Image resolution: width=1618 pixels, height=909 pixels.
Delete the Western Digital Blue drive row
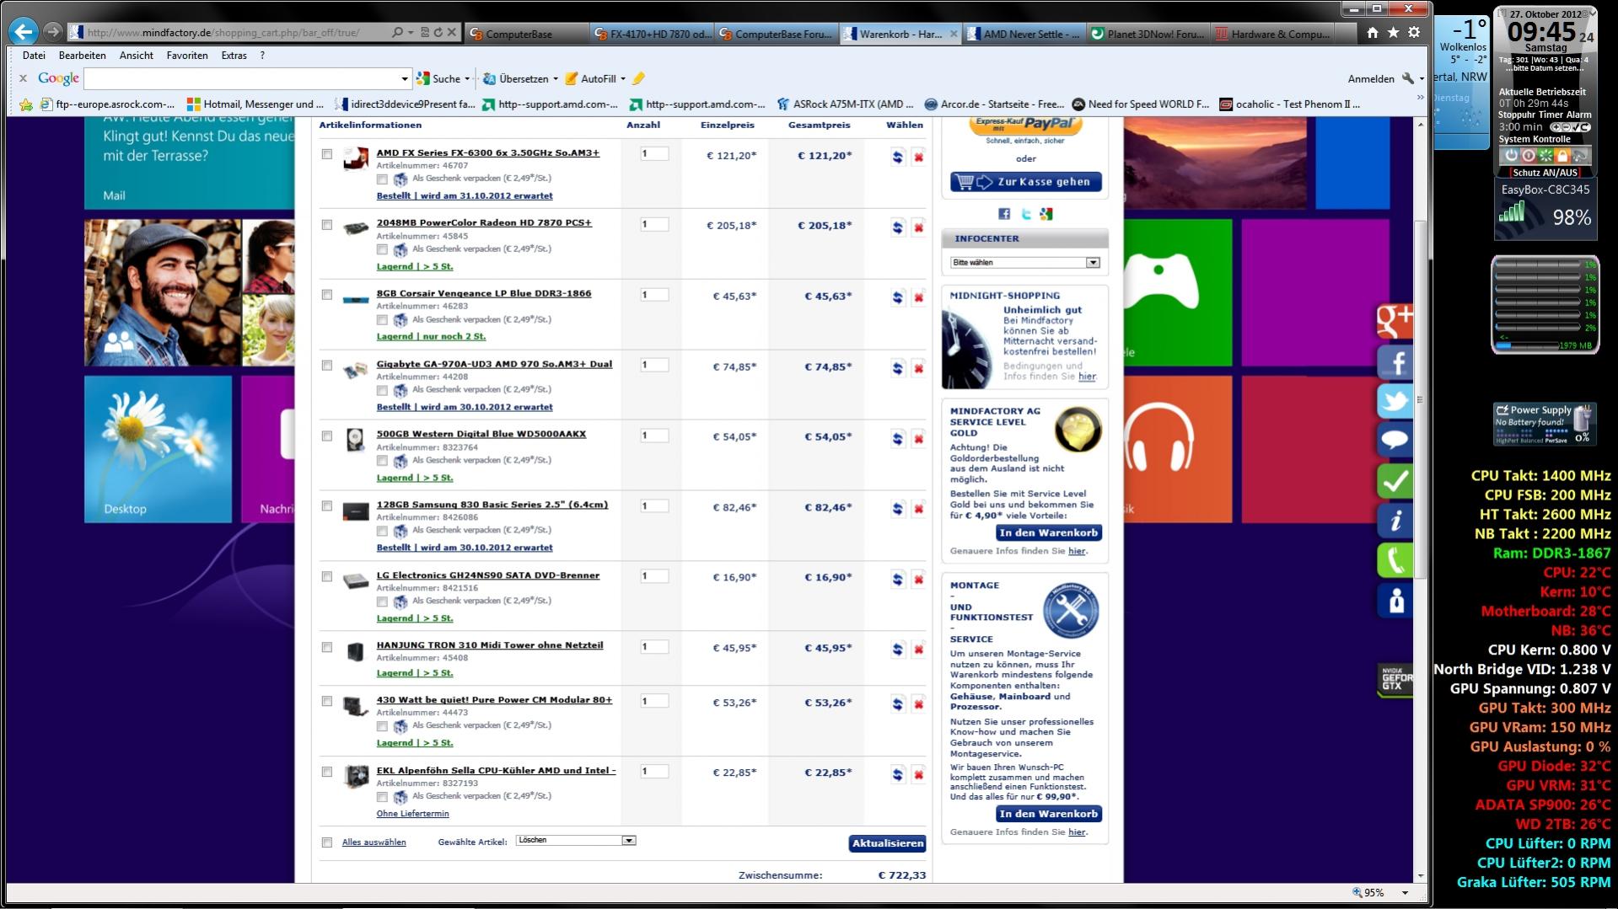coord(918,439)
